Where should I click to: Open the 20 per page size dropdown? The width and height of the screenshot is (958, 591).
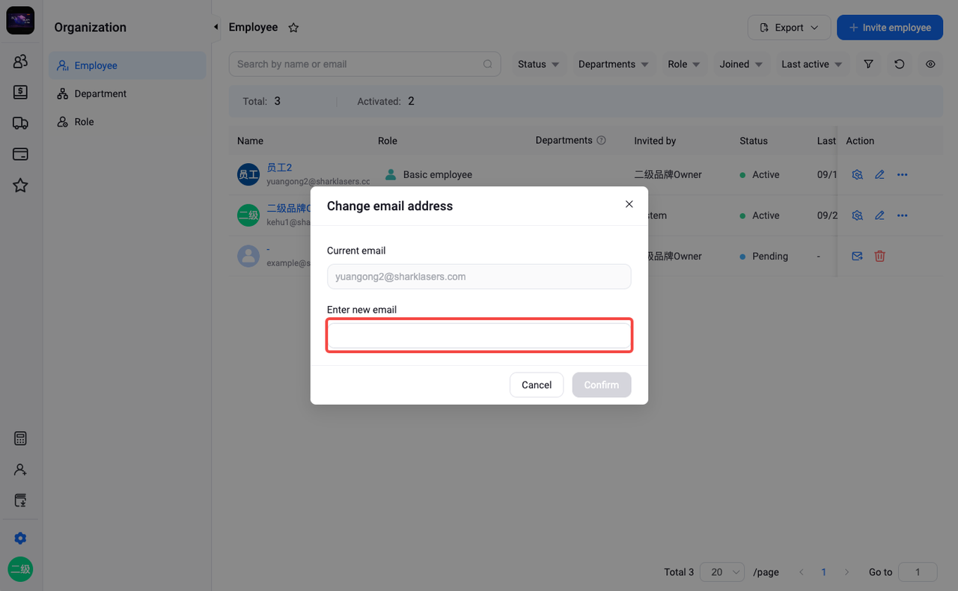(x=722, y=572)
